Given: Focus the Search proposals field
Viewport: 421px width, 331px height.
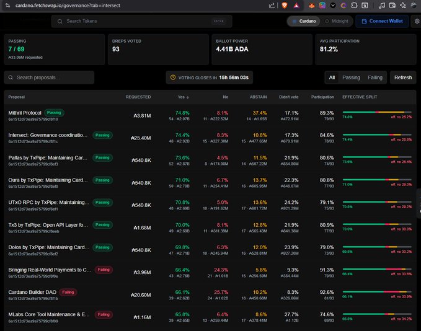Looking at the screenshot, I should point(49,77).
